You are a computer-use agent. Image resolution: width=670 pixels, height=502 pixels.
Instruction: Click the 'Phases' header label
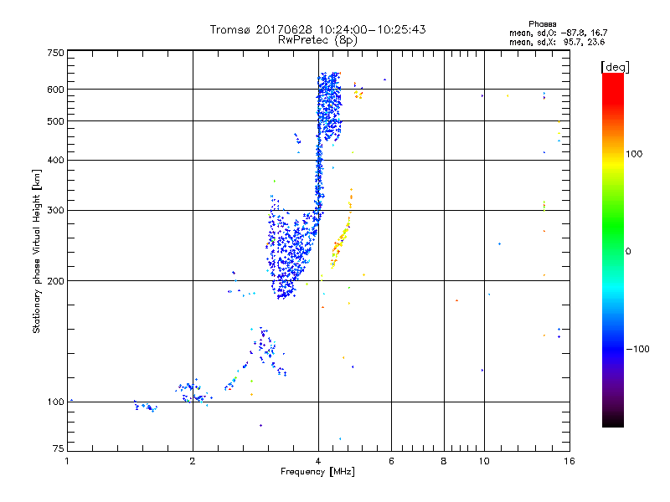(x=542, y=24)
